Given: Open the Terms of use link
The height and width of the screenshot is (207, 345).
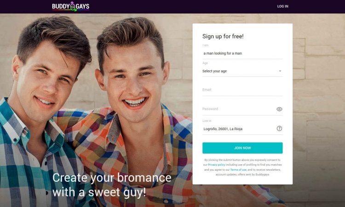Looking at the screenshot, I should 238,170.
